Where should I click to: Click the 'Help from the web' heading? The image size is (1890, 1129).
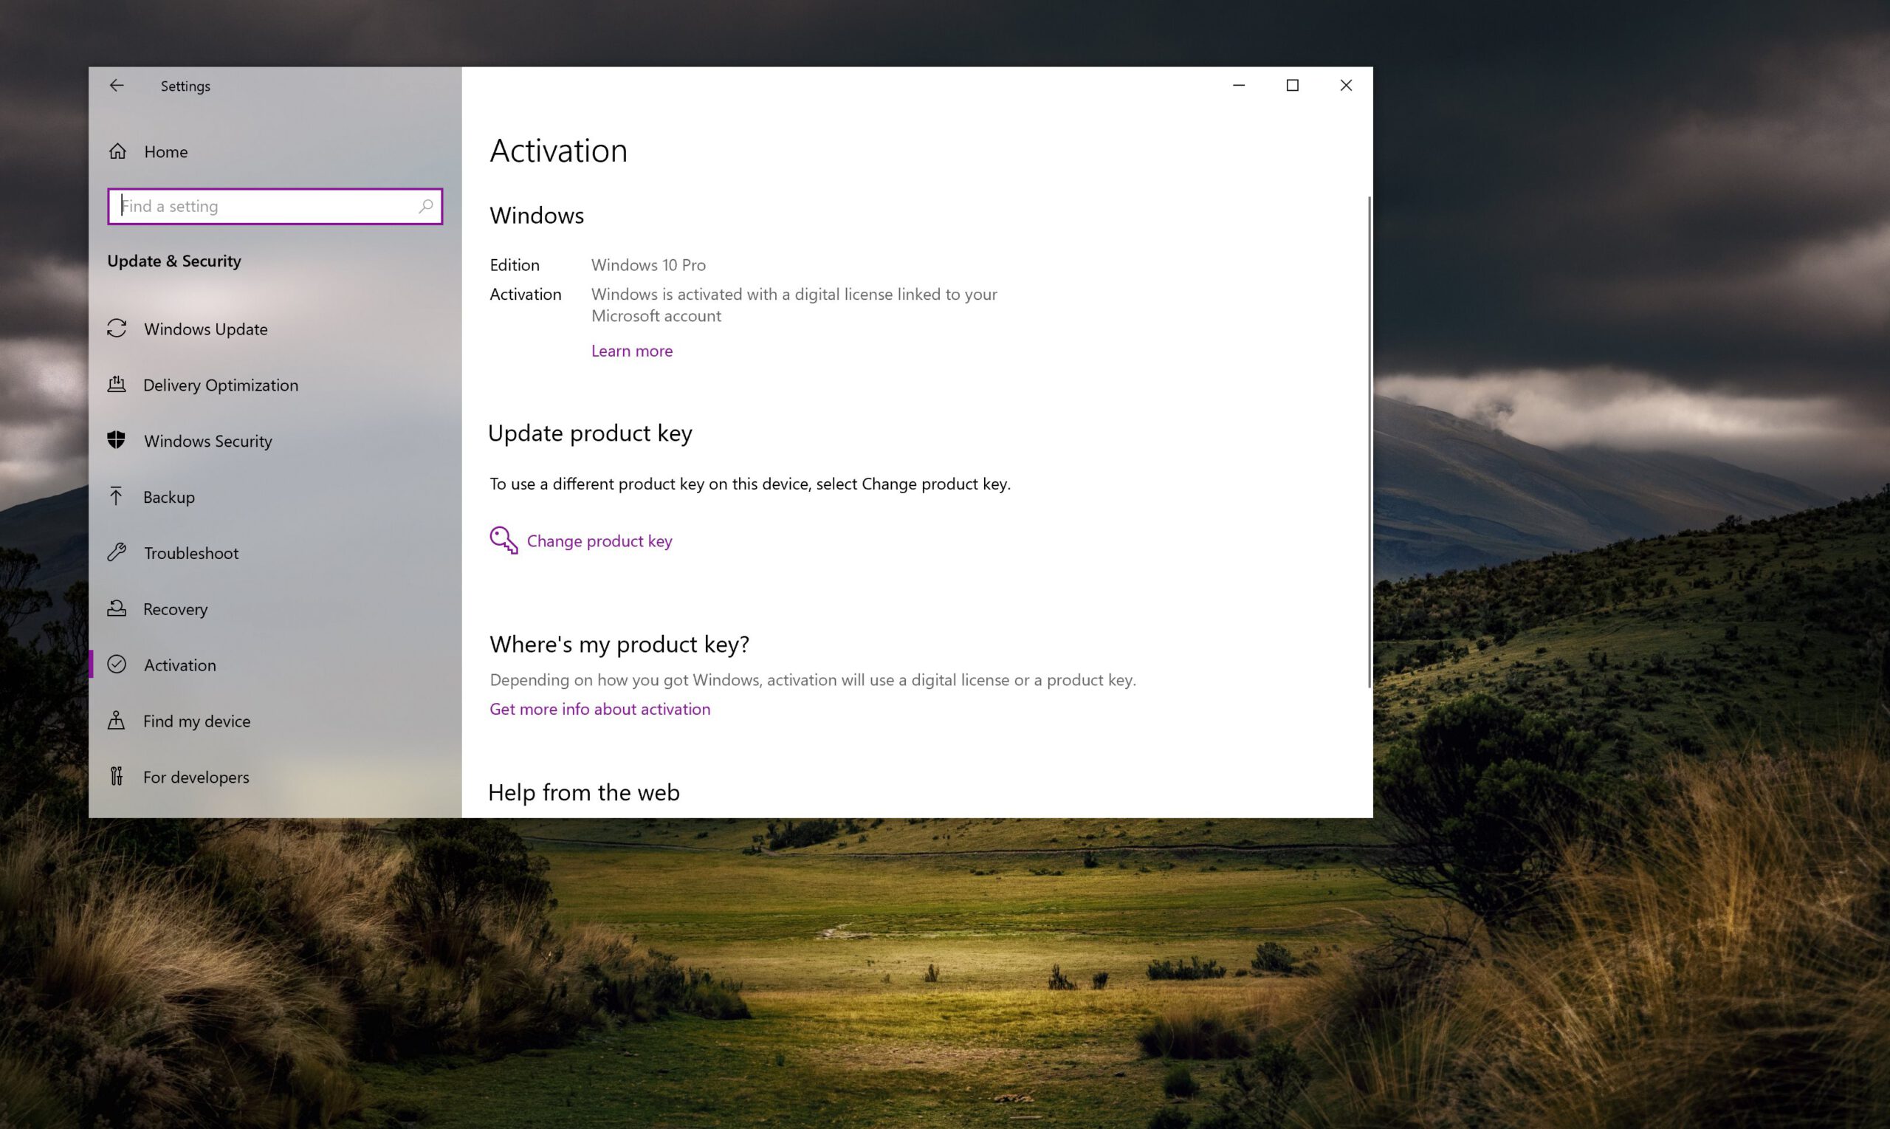tap(584, 793)
